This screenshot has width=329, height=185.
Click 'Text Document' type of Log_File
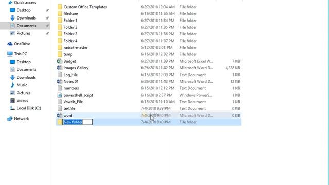pos(193,75)
